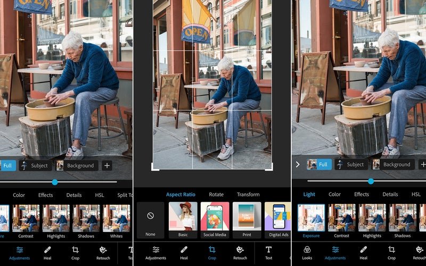Pick the Print aspect ratio preset

[247, 220]
